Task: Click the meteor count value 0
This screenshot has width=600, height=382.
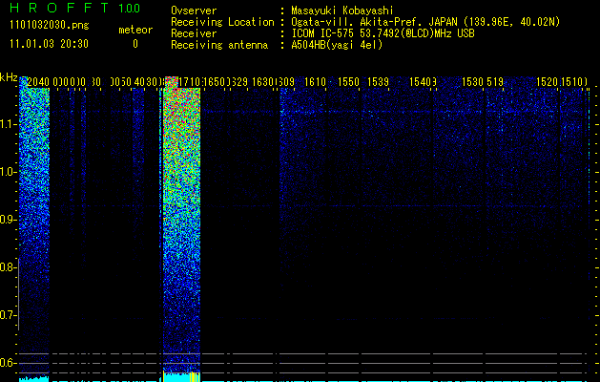Action: tap(135, 44)
